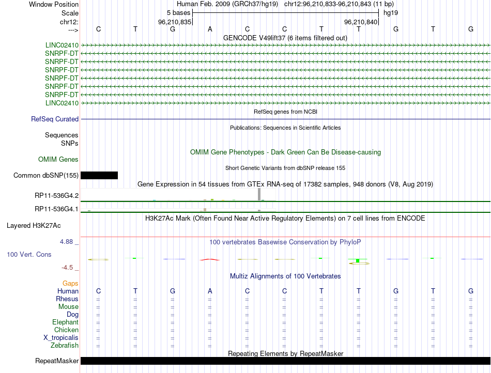491x373 pixels.
Task: Click the chr12:96,210,833-96,210,843 position text
Action: coord(339,4)
